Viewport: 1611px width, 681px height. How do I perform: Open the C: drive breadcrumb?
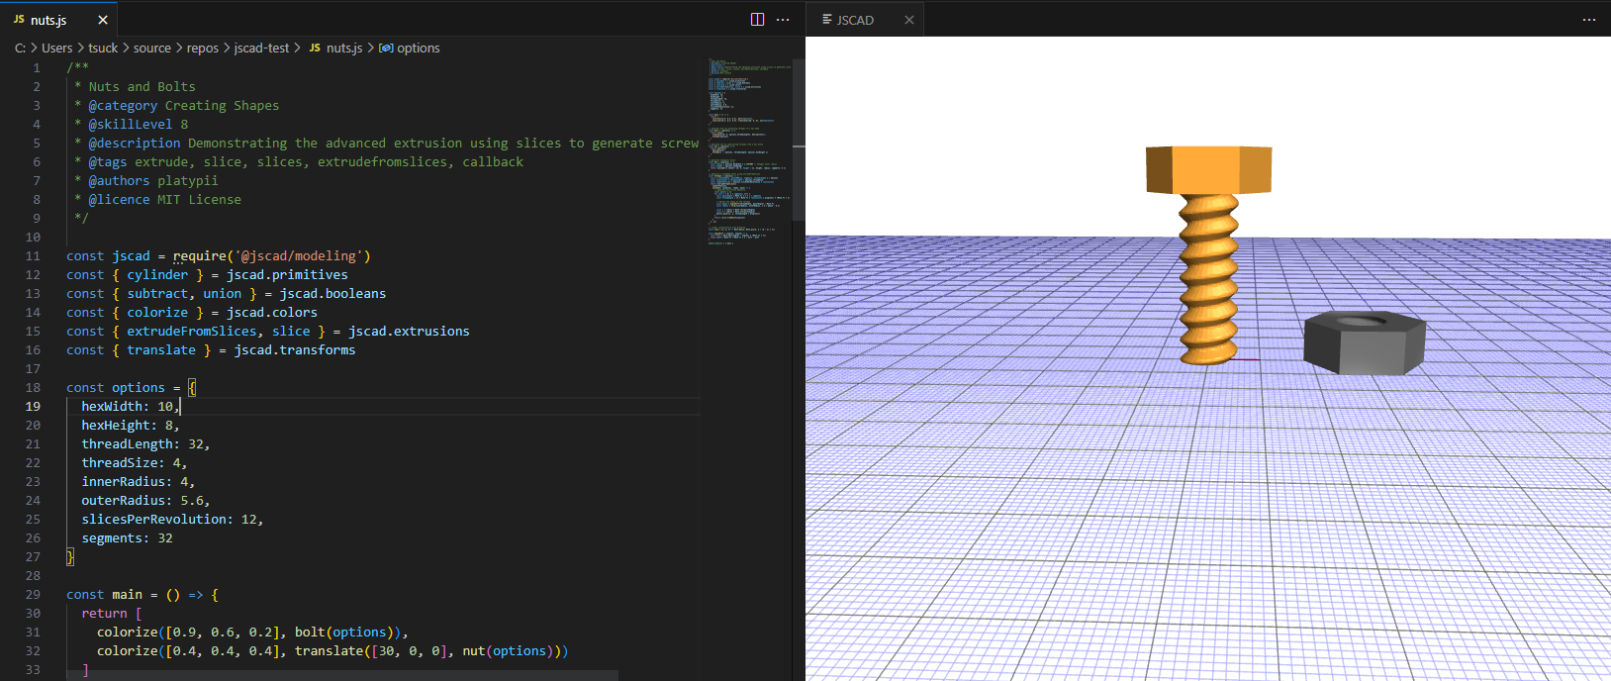[x=20, y=48]
